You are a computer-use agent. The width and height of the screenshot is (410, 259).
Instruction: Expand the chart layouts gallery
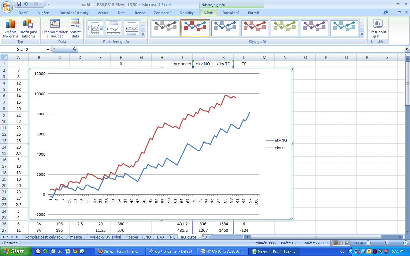(x=143, y=34)
